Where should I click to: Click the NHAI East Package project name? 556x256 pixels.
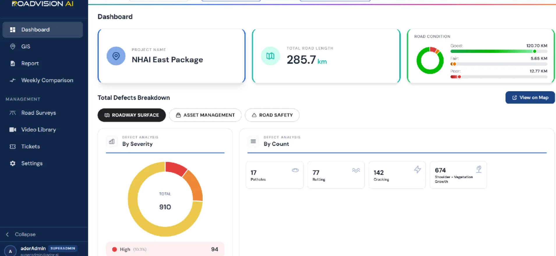[167, 60]
